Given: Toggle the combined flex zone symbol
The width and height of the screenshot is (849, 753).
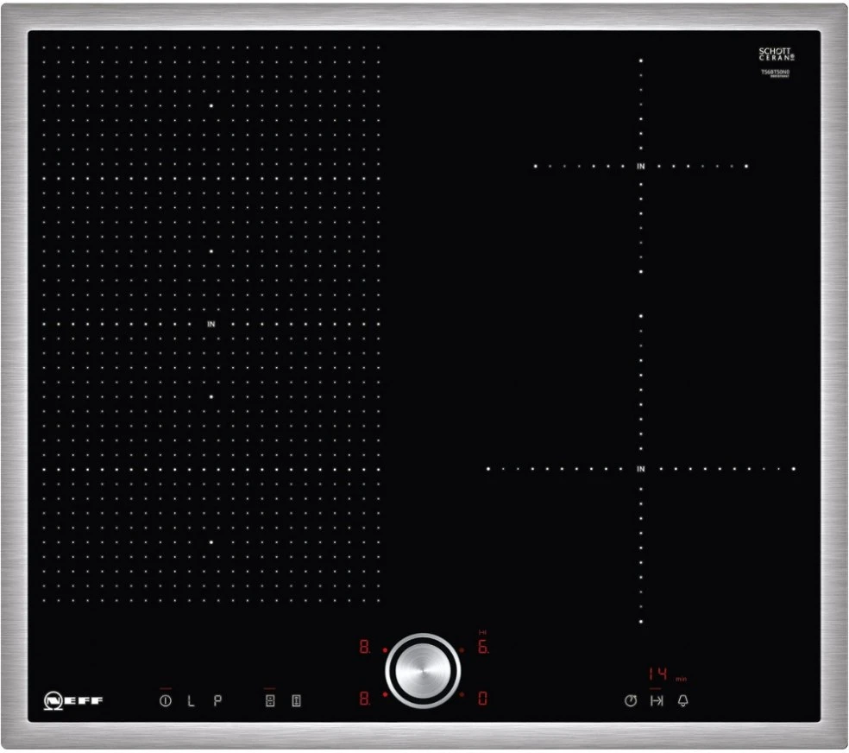Looking at the screenshot, I should (x=296, y=700).
